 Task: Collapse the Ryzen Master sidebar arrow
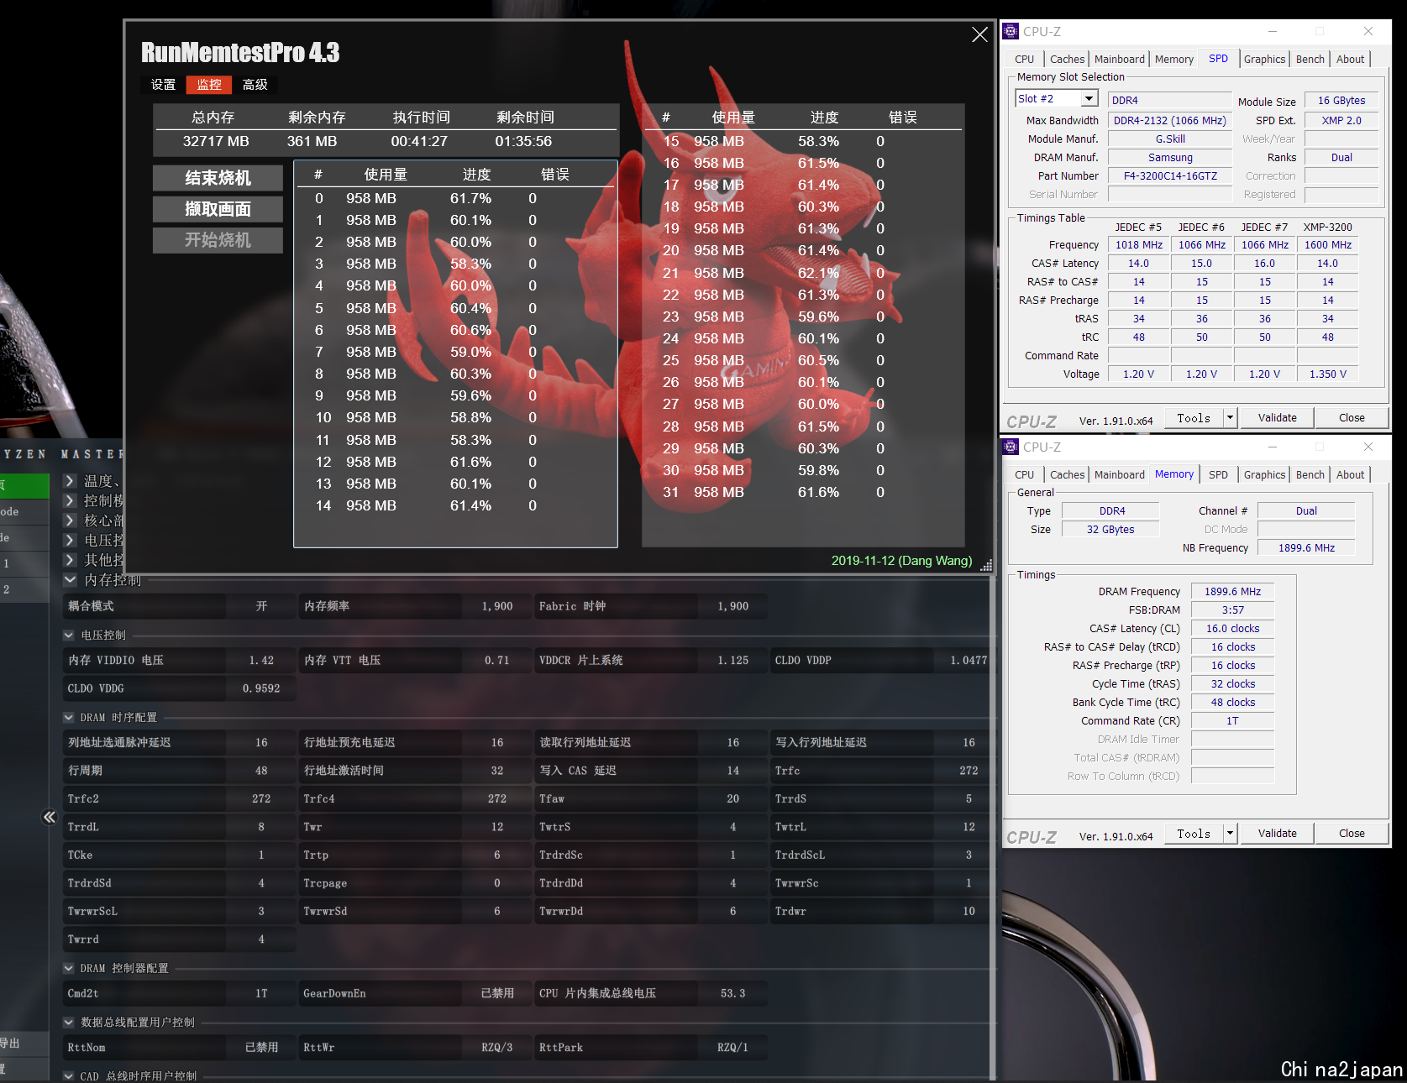50,817
